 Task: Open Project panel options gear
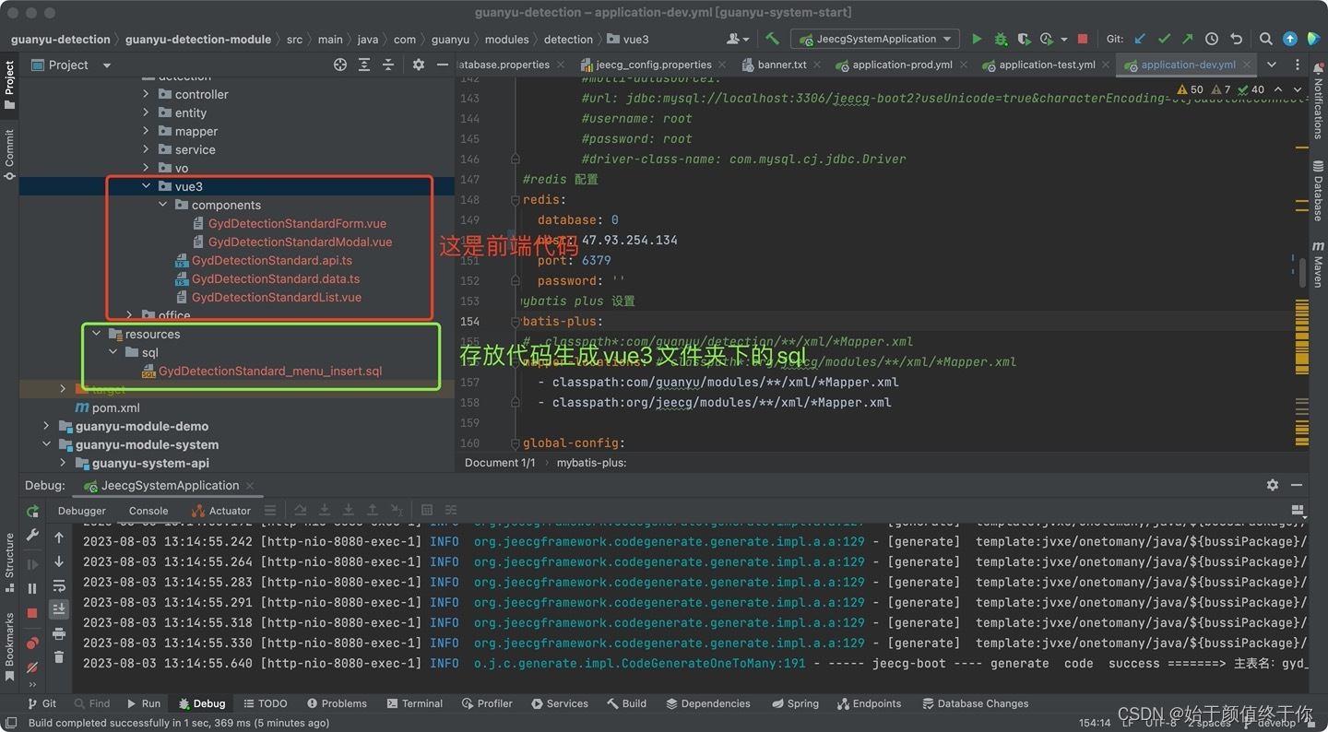point(419,65)
